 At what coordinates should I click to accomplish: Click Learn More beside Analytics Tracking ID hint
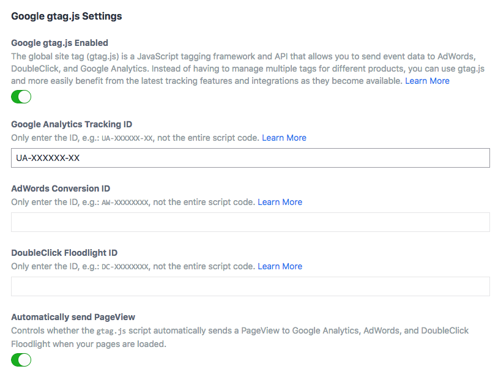pyautogui.click(x=284, y=138)
